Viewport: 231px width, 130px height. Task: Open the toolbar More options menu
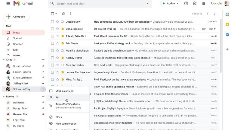[70, 14]
